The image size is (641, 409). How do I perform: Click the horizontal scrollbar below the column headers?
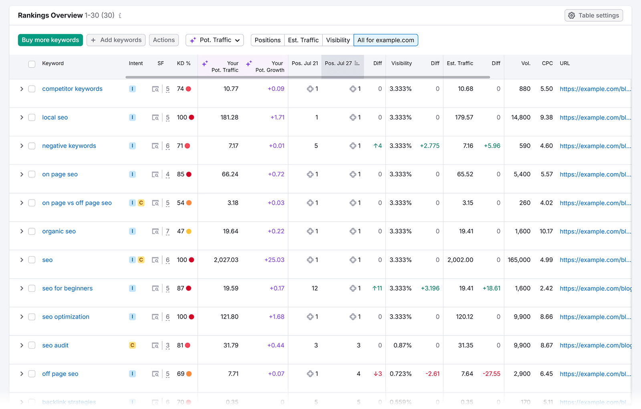(x=308, y=76)
